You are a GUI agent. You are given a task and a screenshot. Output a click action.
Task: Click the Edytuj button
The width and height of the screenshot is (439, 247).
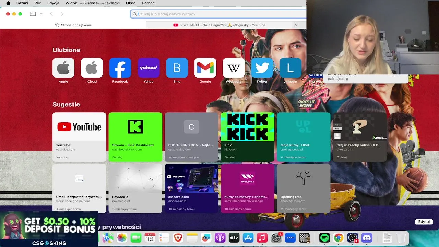pos(424,222)
